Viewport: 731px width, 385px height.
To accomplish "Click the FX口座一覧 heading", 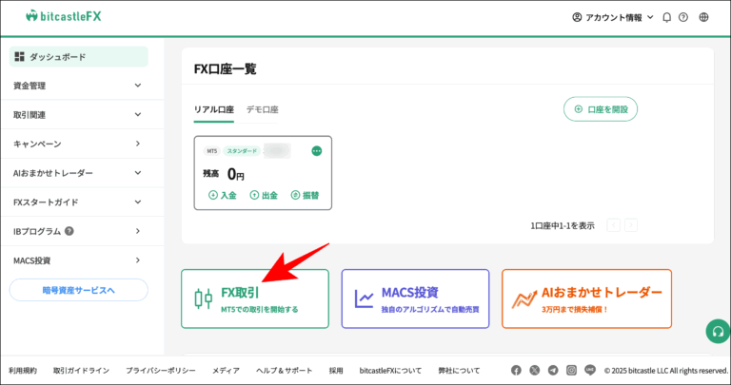I will [x=226, y=69].
